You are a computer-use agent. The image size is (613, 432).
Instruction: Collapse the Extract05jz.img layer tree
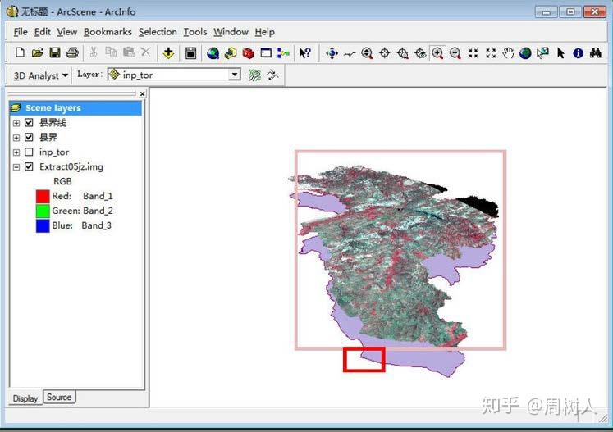[16, 167]
